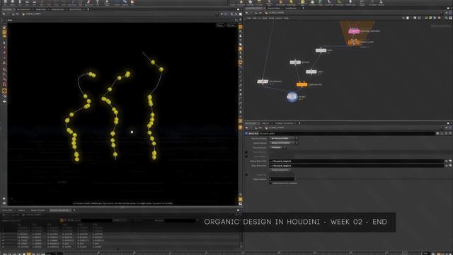The width and height of the screenshot is (453, 255).
Task: Switch to the Material Palette tab
Action: [x=273, y=8]
